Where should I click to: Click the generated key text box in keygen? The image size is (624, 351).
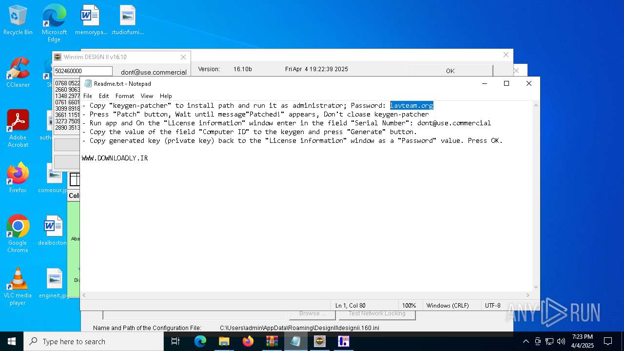[67, 107]
